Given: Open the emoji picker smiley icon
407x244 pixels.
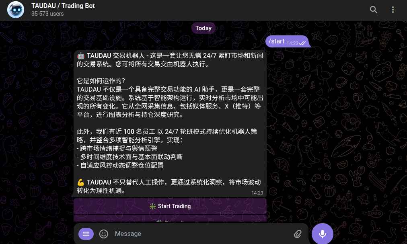Looking at the screenshot, I should tap(104, 234).
